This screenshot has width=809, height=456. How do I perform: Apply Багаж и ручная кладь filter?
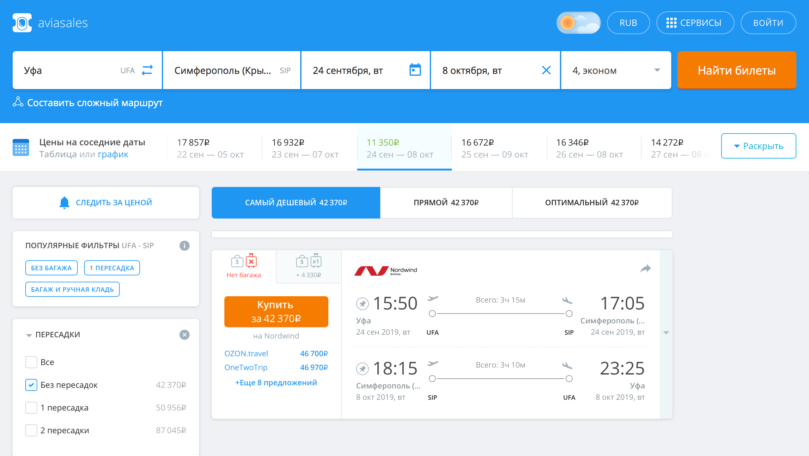[72, 289]
